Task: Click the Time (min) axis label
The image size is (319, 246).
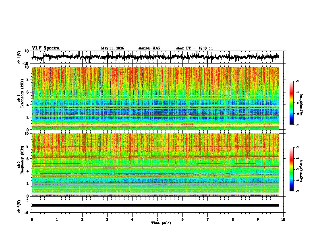Action: 161,223
